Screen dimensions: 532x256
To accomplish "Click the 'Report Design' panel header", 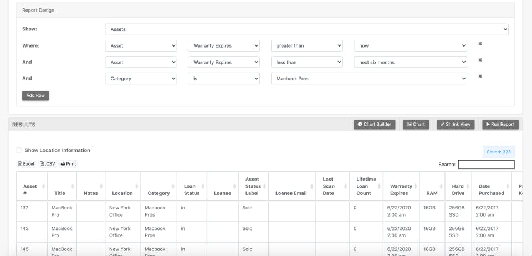I will [x=265, y=10].
